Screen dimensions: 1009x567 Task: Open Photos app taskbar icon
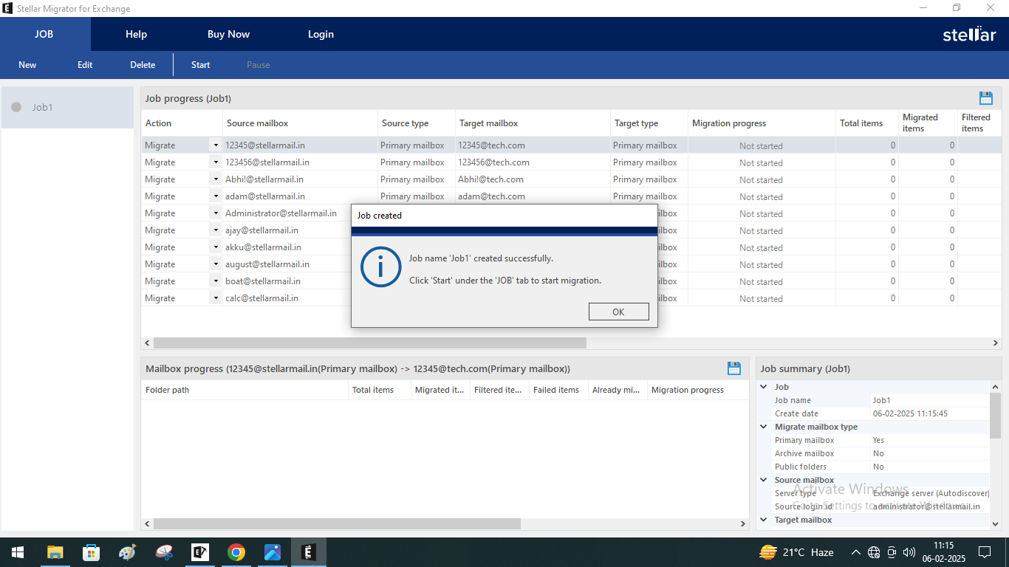click(x=273, y=552)
